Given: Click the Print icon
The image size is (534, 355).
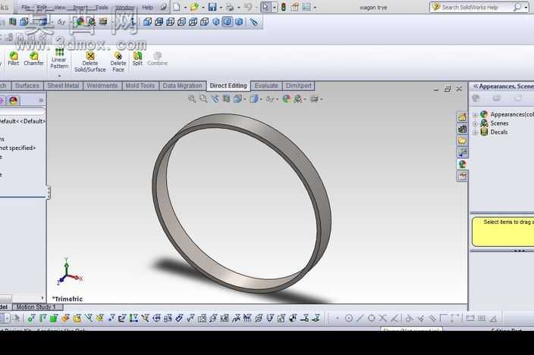Looking at the screenshot, I should (231, 7).
